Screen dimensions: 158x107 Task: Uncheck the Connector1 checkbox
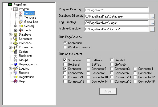pyautogui.click(x=65, y=69)
